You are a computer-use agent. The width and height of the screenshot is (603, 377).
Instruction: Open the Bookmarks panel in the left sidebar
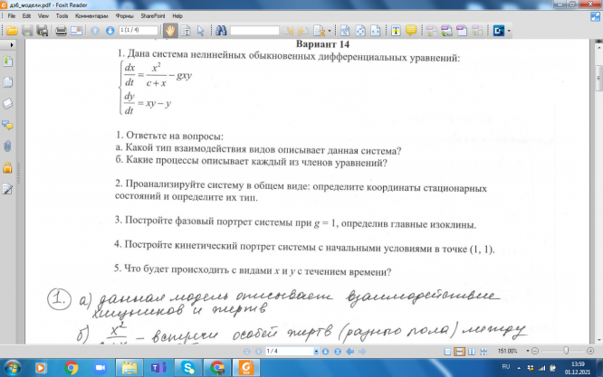(7, 61)
